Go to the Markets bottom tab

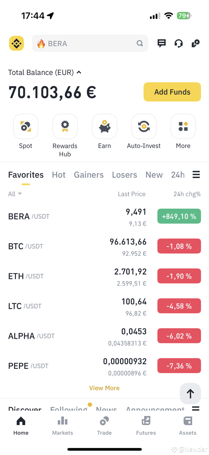[63, 426]
